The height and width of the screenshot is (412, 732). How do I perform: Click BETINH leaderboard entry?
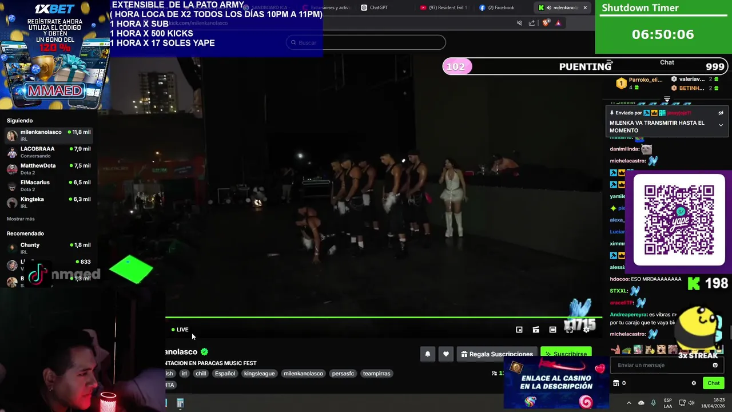tap(695, 88)
